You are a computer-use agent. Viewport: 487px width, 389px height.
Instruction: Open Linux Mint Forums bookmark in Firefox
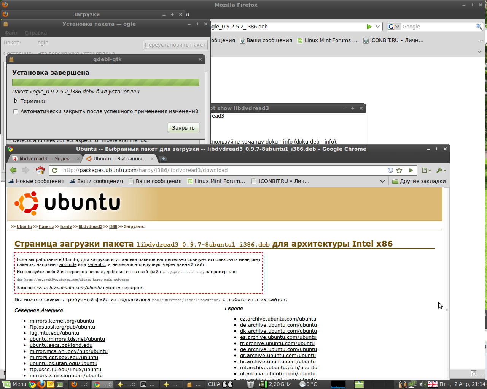(327, 40)
